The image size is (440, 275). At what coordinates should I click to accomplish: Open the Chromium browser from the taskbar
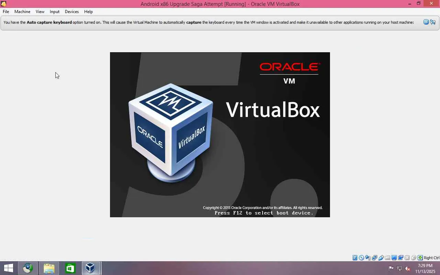click(x=28, y=268)
